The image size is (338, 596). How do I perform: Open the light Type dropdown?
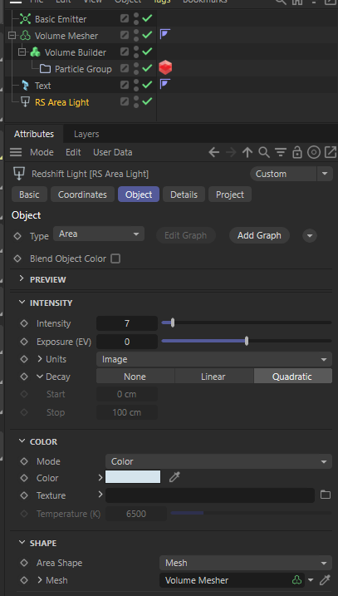pyautogui.click(x=99, y=234)
